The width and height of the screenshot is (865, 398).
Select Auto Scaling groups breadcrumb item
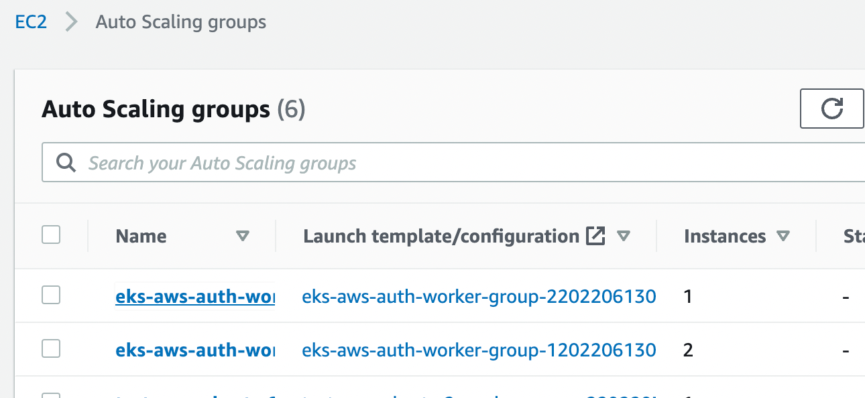pos(181,22)
